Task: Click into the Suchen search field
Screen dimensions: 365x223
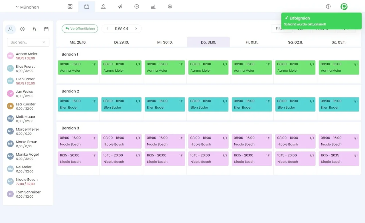Action: click(25, 42)
